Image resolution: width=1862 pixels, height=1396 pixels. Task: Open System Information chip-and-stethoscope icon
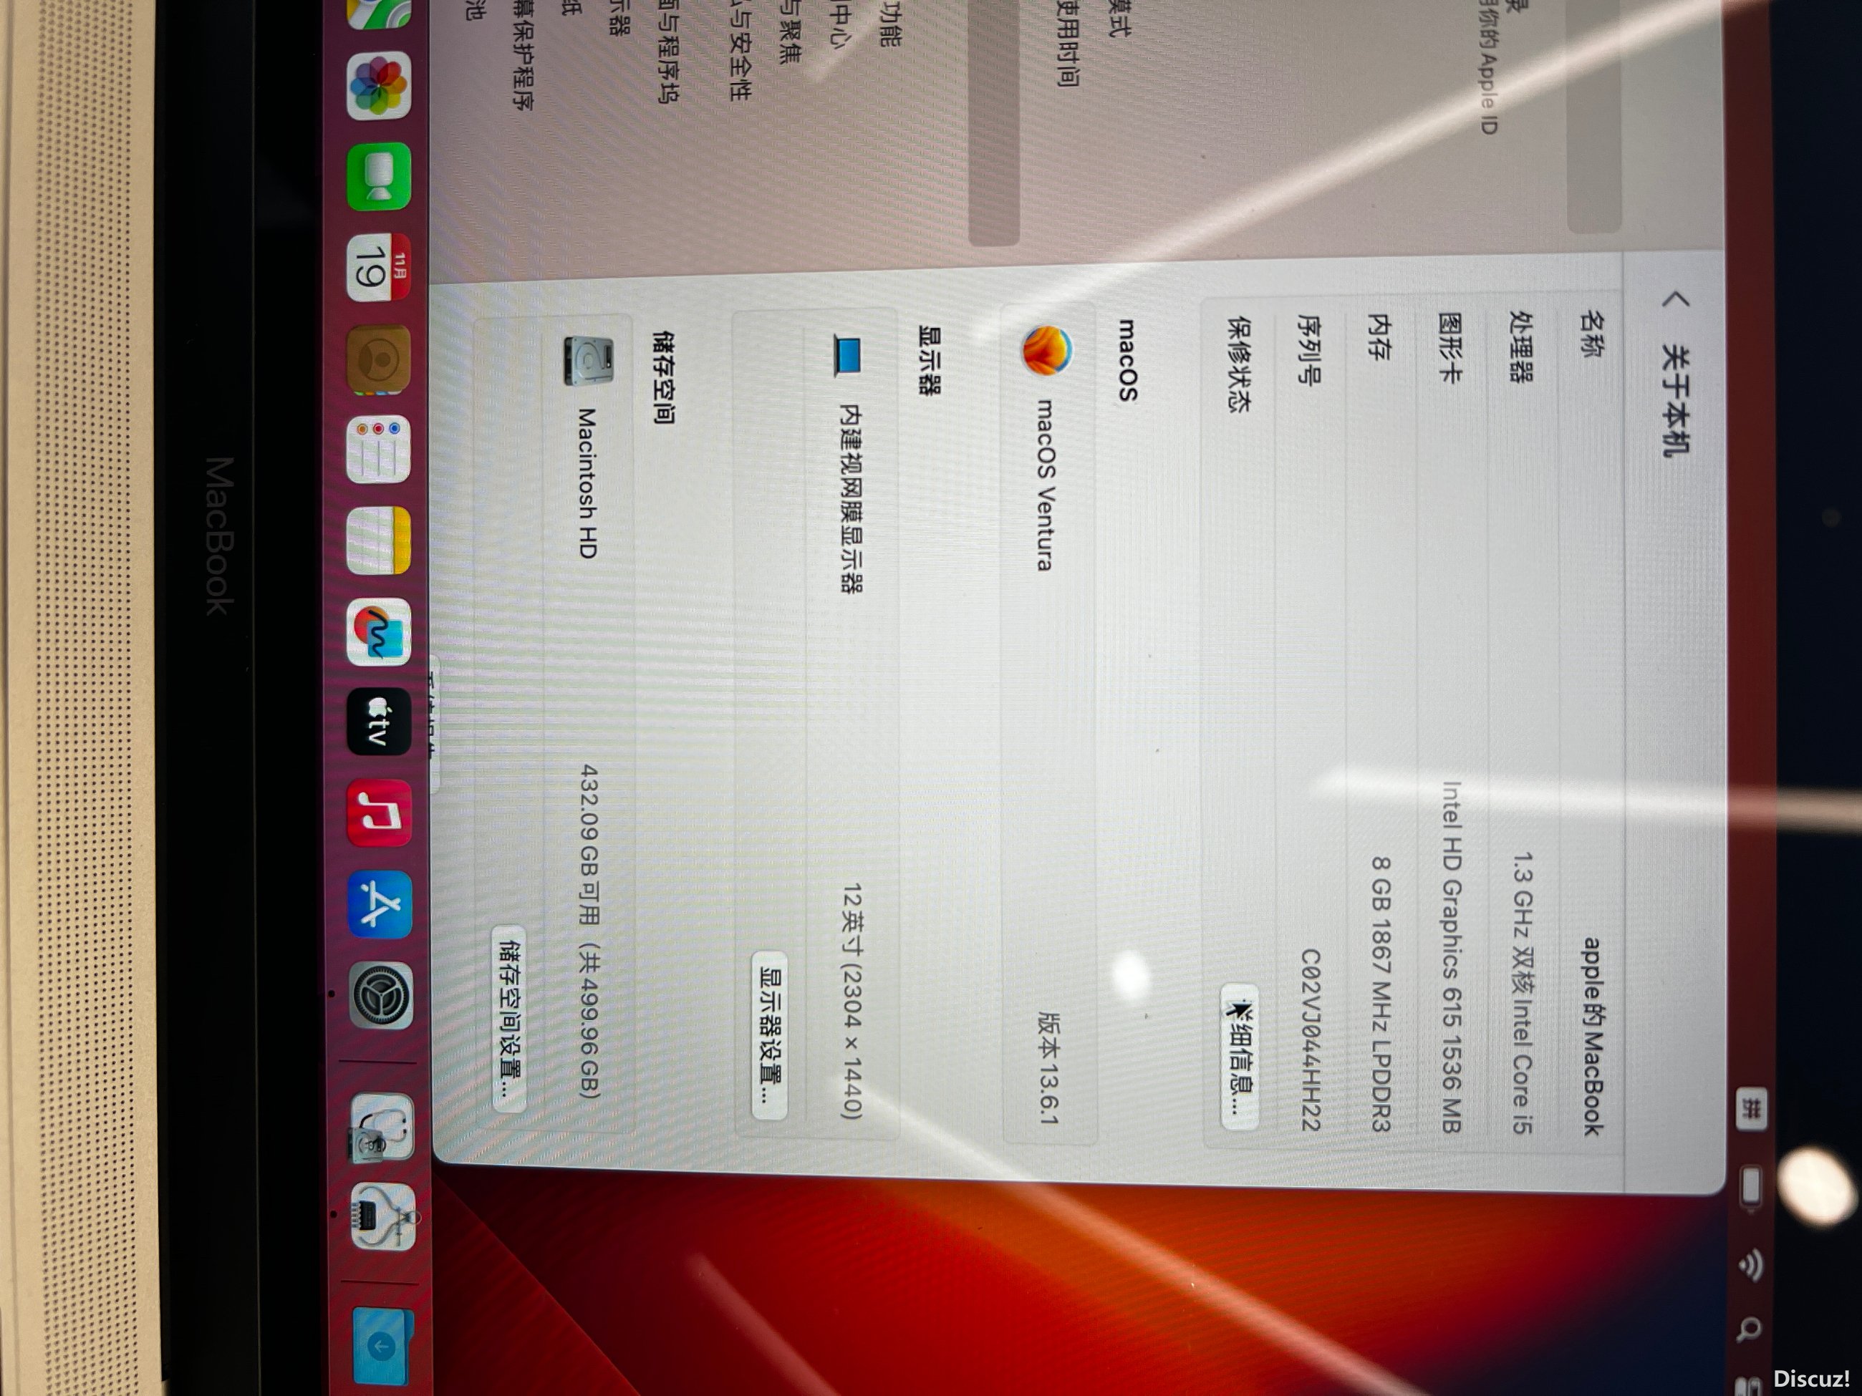pos(382,1218)
